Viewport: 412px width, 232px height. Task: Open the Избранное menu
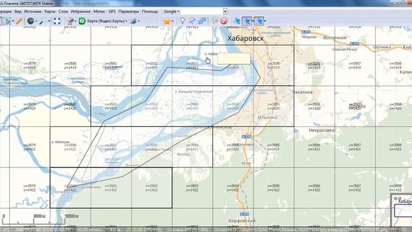pyautogui.click(x=80, y=12)
